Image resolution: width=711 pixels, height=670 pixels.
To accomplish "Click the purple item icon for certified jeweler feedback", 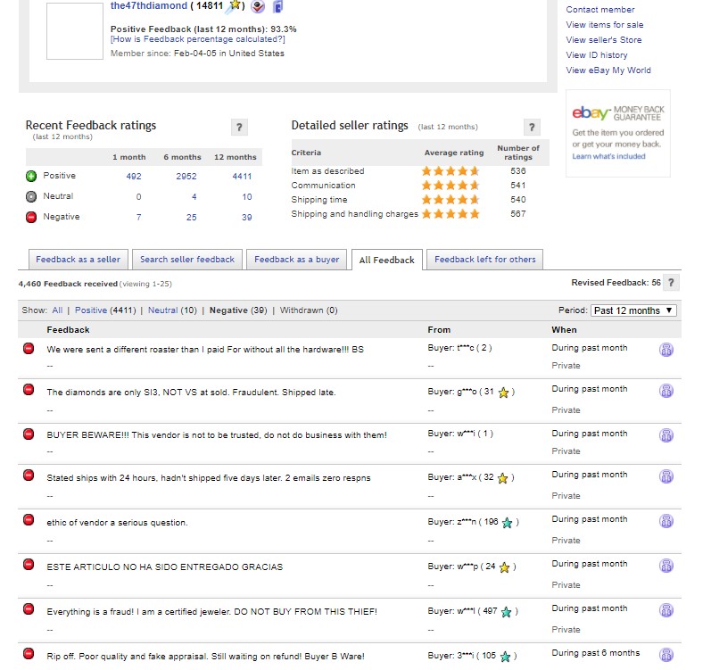I will point(666,610).
